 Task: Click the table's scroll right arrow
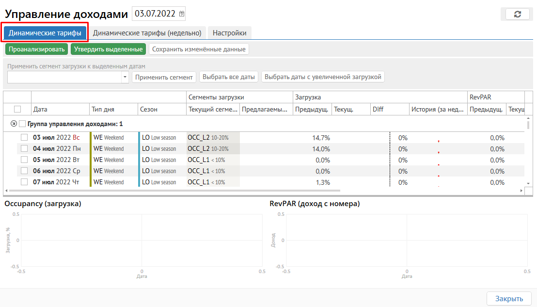pos(521,191)
